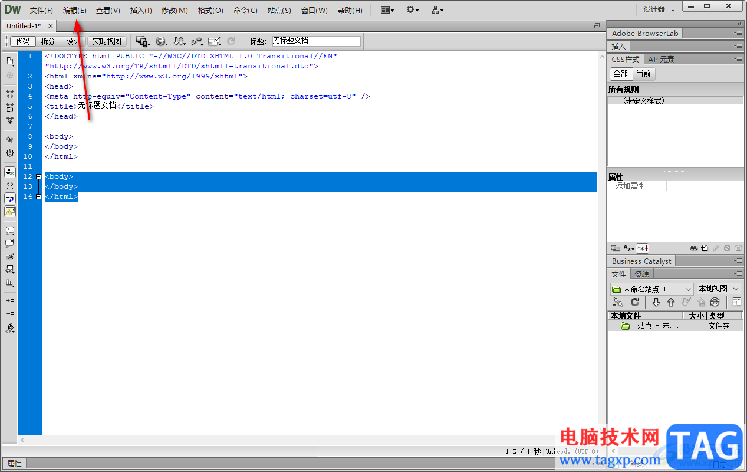This screenshot has width=747, height=472.
Task: Open the 命令(C) menu
Action: click(x=245, y=11)
